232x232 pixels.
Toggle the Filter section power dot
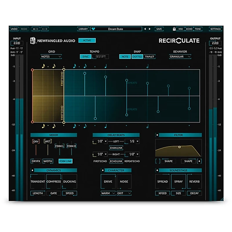[157, 135]
